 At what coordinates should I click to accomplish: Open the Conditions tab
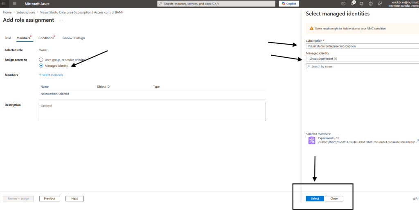46,38
